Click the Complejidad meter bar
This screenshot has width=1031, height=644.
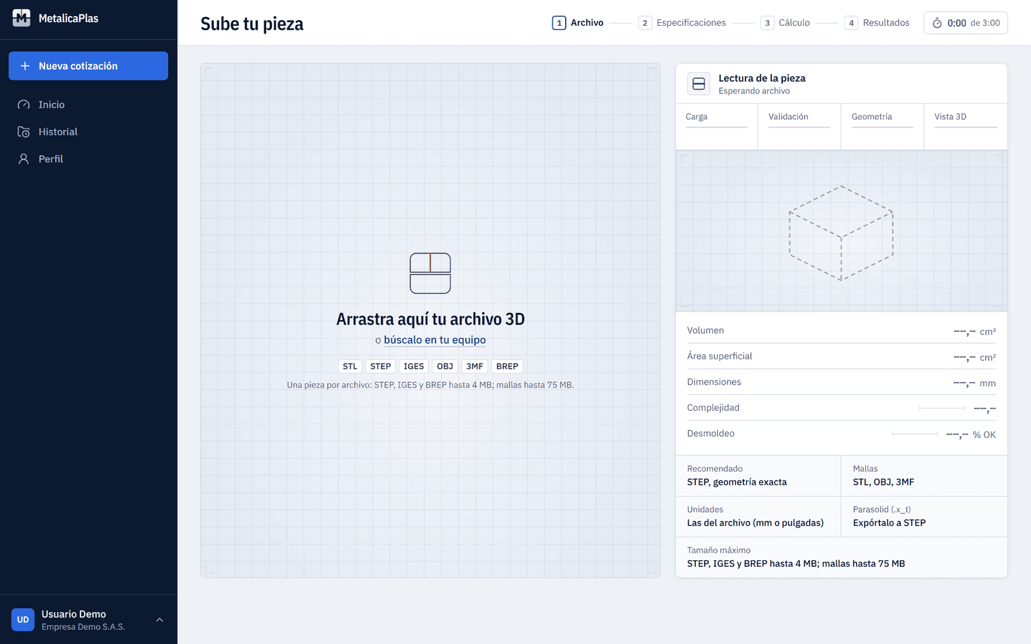coord(942,408)
